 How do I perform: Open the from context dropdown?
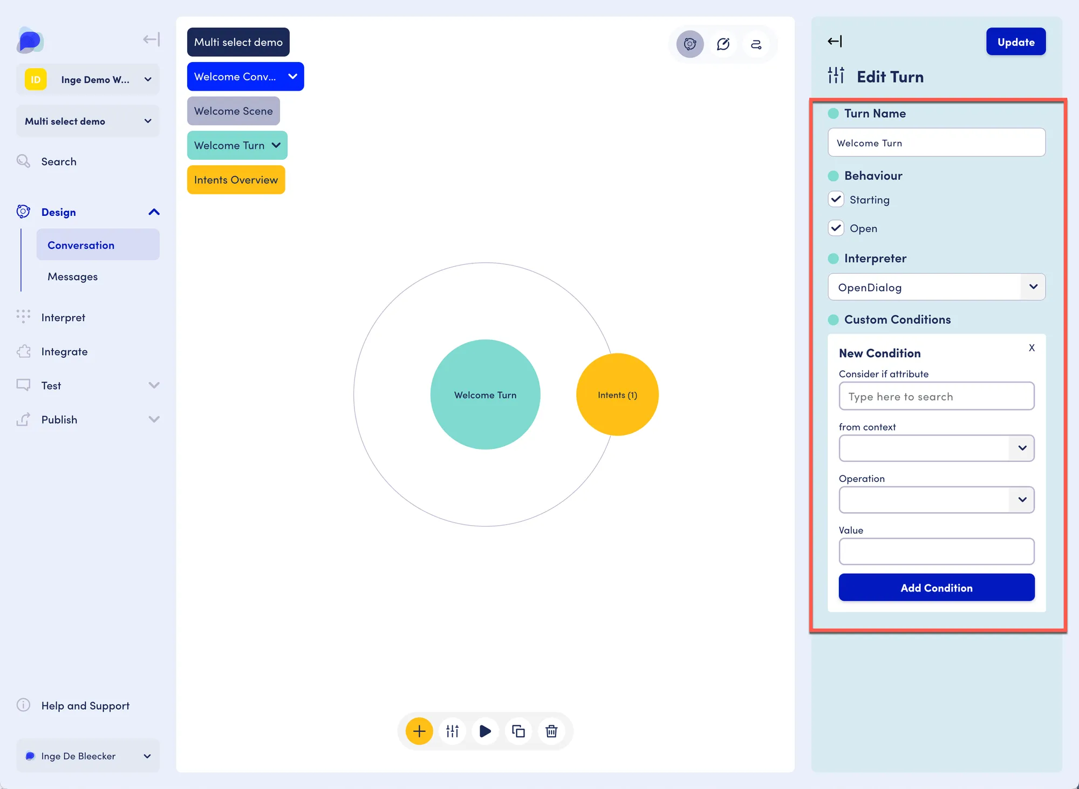tap(937, 448)
